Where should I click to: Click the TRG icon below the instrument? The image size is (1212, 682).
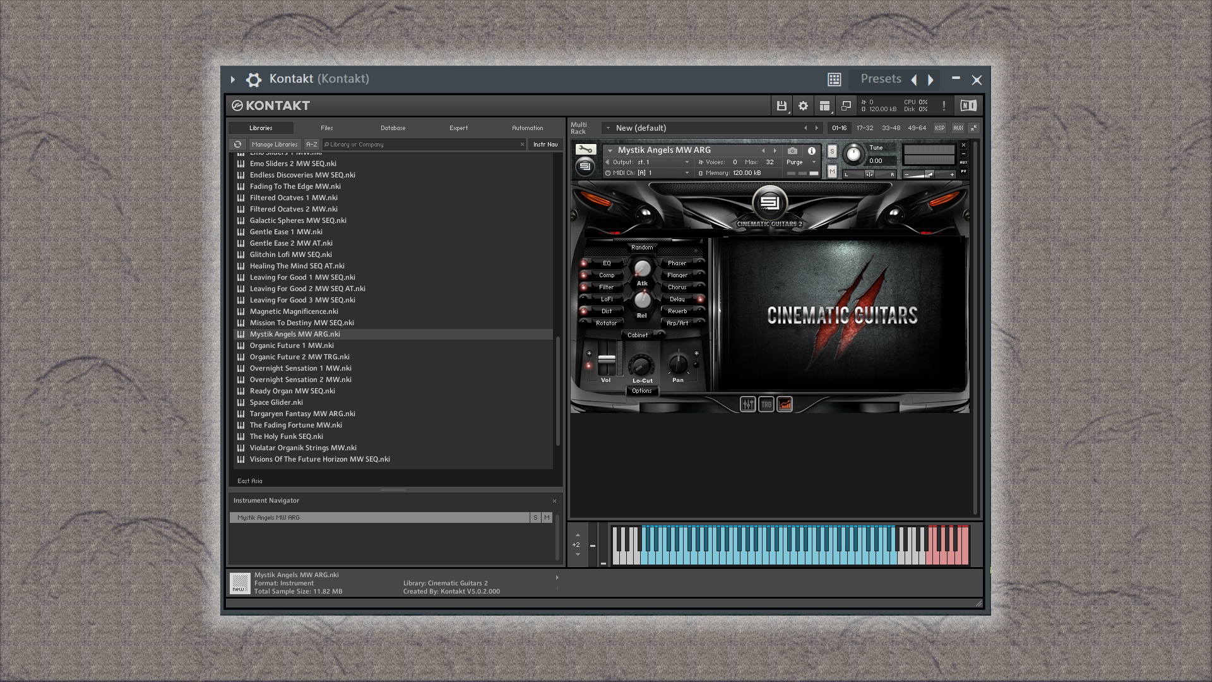point(766,404)
